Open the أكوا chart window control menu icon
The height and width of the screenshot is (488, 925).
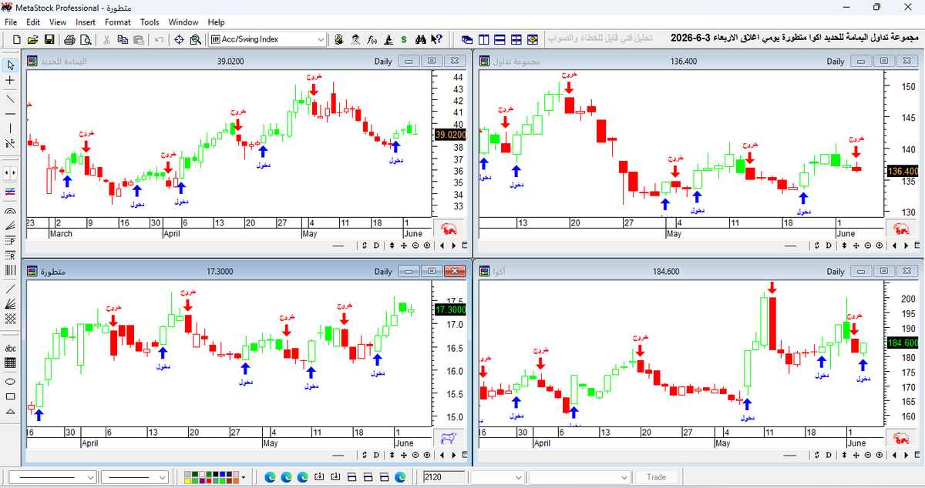click(x=486, y=271)
